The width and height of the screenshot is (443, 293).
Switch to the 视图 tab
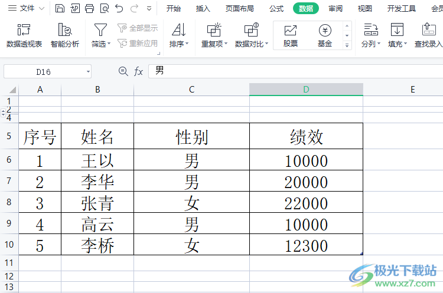(365, 8)
